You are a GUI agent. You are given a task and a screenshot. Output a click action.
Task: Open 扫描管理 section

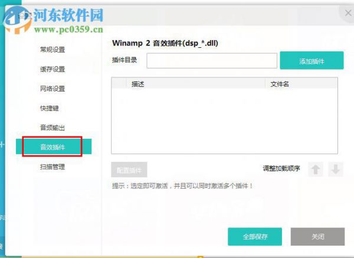(x=53, y=167)
